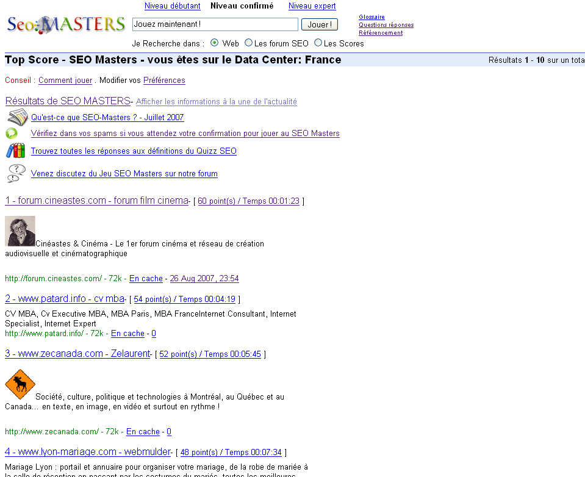Viewport: 585px width, 477px height.
Task: Open En cache for www.zecanada.com
Action: (143, 432)
